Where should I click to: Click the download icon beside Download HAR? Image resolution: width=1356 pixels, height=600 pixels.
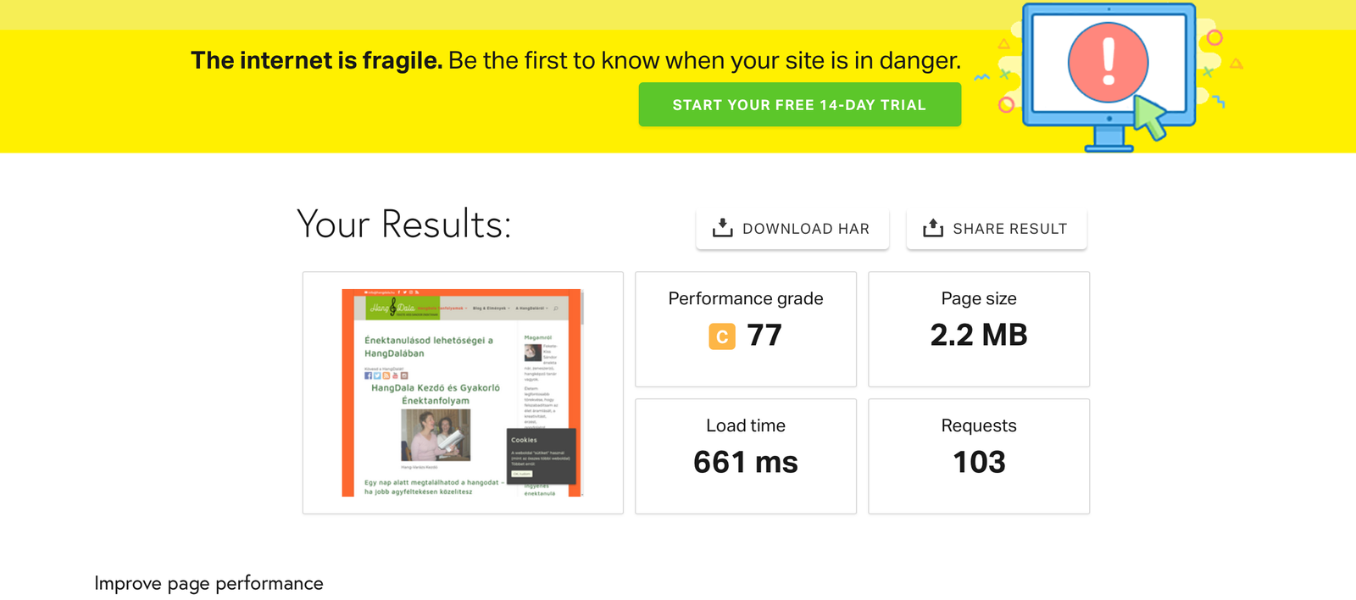[x=722, y=228]
